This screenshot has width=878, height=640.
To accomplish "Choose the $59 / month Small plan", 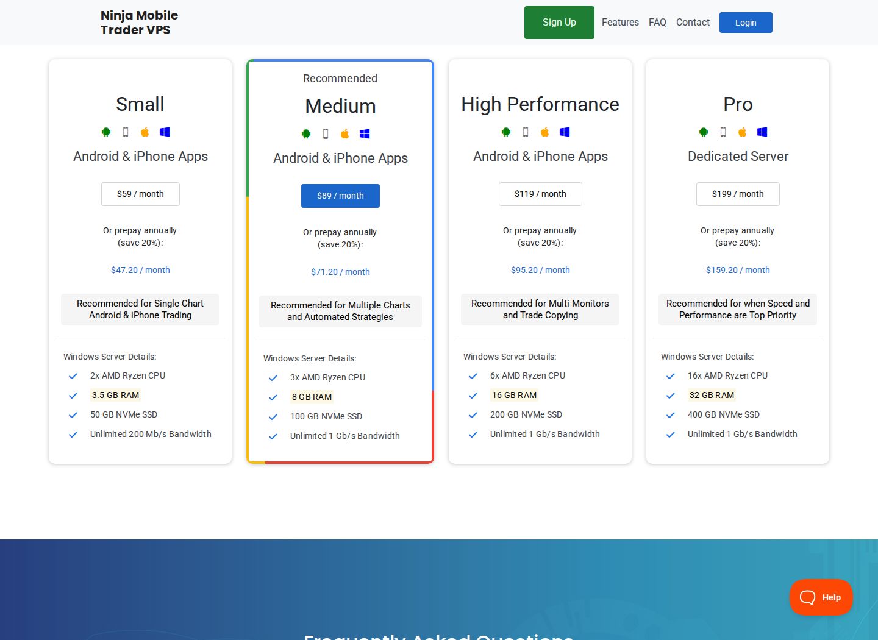I will 140,194.
